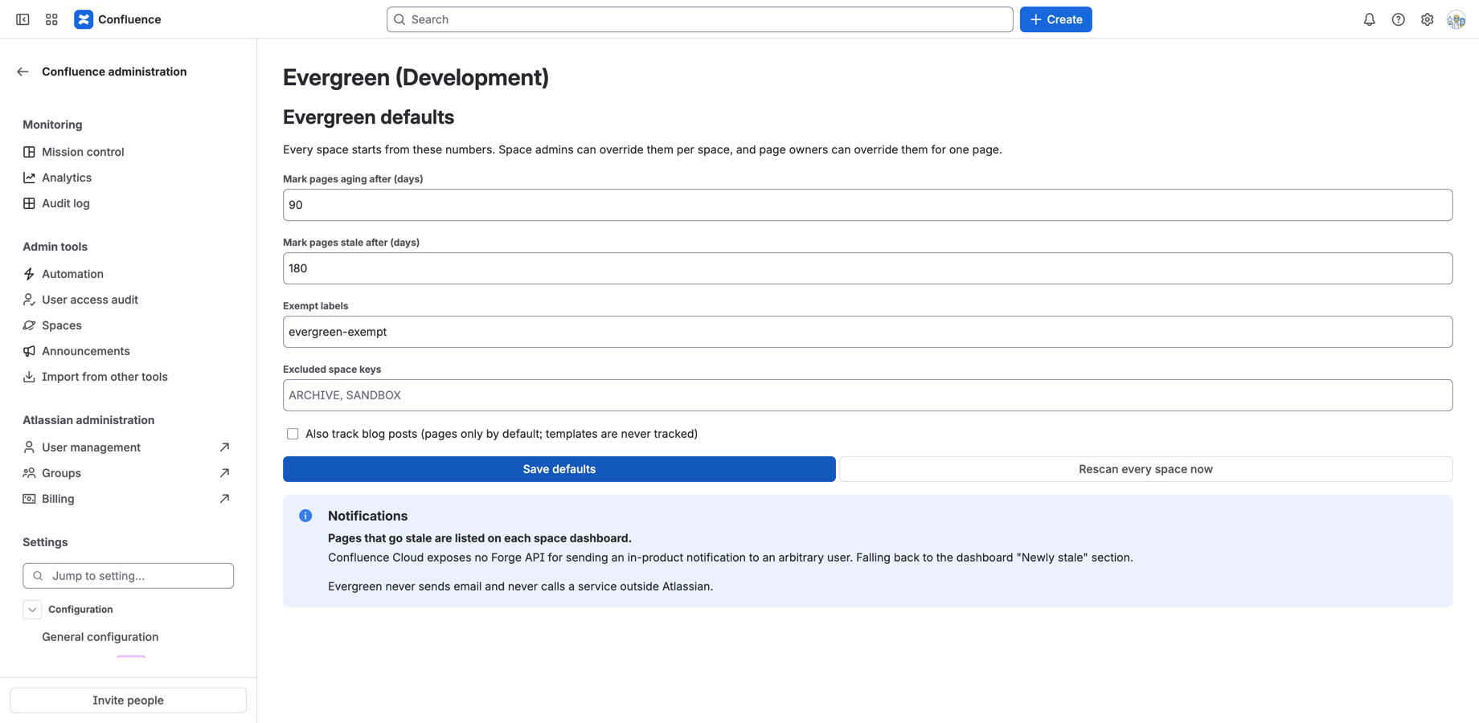Open the notifications bell
The width and height of the screenshot is (1479, 723).
pos(1369,19)
